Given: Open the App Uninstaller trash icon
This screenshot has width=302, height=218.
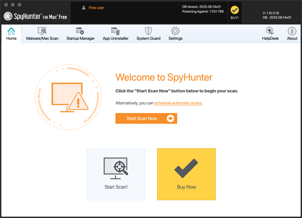Looking at the screenshot, I should tap(115, 31).
